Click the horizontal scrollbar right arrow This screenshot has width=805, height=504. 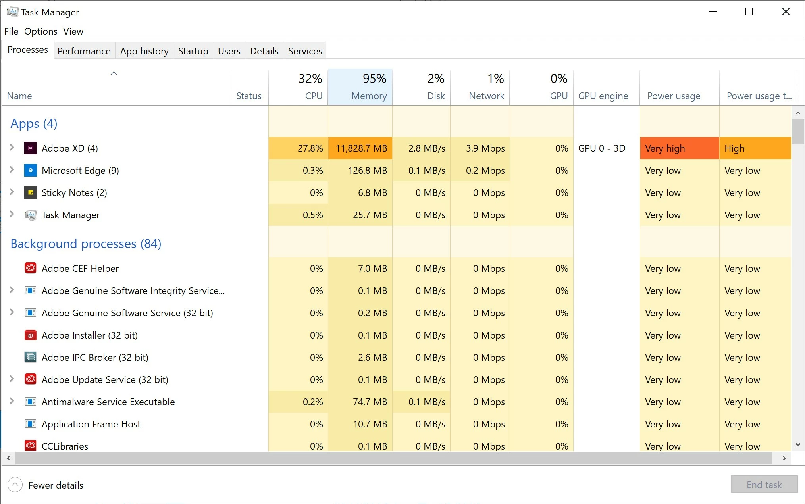(784, 458)
